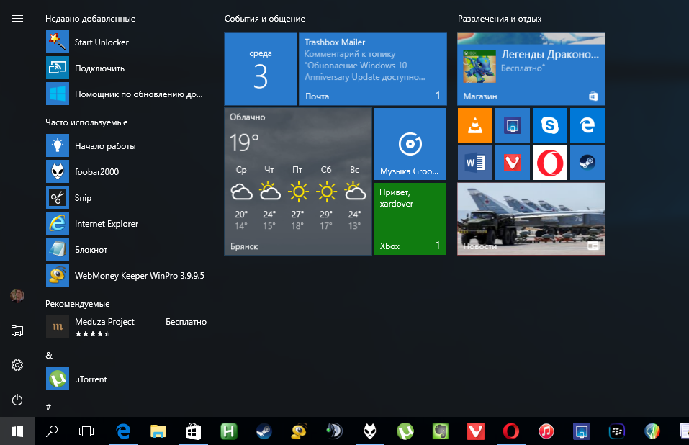Viewport: 689px width, 445px height.
Task: Open the Почта mail tile
Action: 373,69
